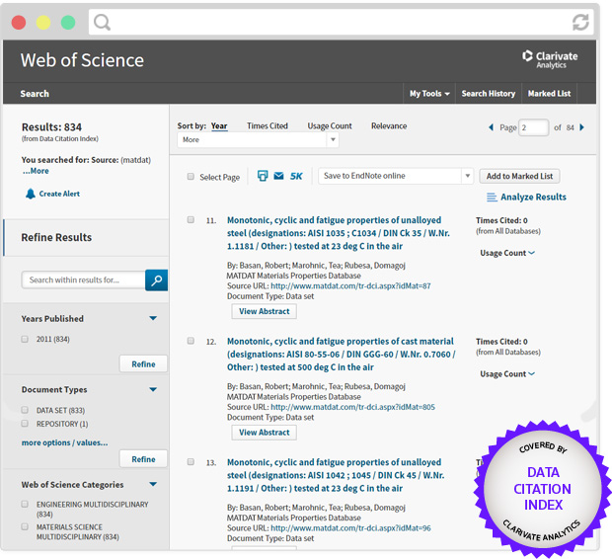Screen dimensions: 612x559
Task: Open Search History
Action: click(489, 94)
